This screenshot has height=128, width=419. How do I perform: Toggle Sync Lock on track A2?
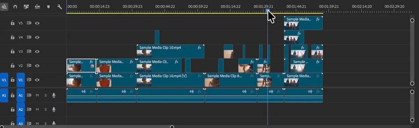tap(29, 110)
